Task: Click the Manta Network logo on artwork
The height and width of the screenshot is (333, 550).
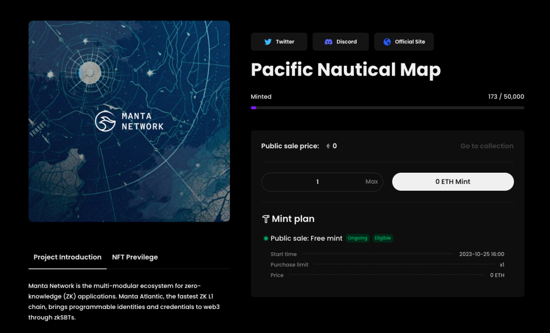Action: [x=129, y=121]
